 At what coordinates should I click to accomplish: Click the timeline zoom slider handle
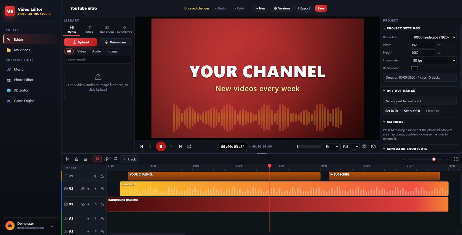(434, 159)
